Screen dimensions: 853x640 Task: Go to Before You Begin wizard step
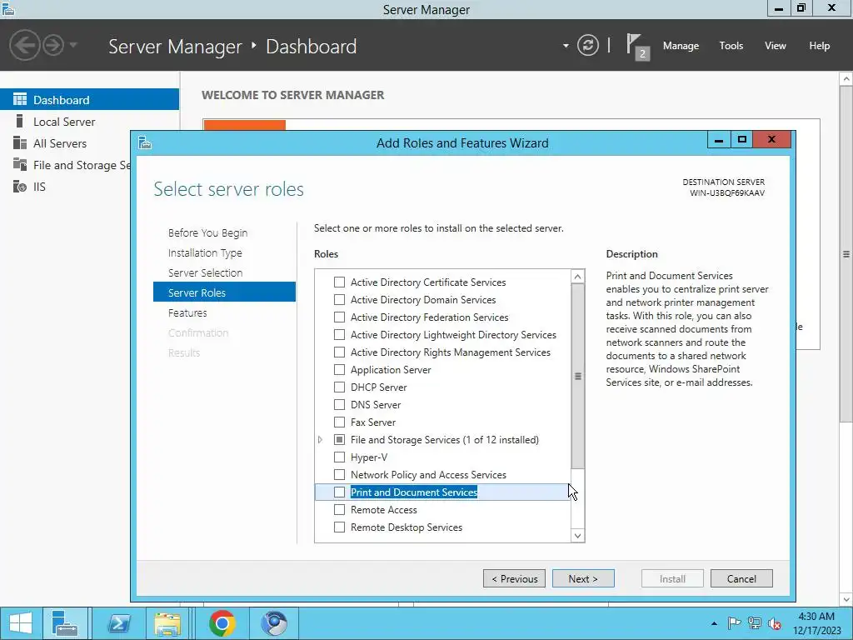pos(207,233)
